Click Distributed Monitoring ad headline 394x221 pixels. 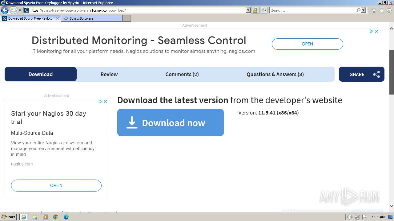(x=139, y=40)
